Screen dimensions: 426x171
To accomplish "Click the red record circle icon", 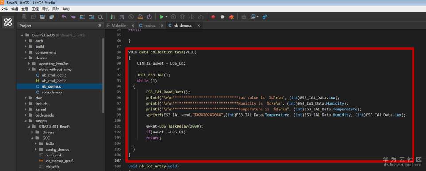I will coord(213,17).
